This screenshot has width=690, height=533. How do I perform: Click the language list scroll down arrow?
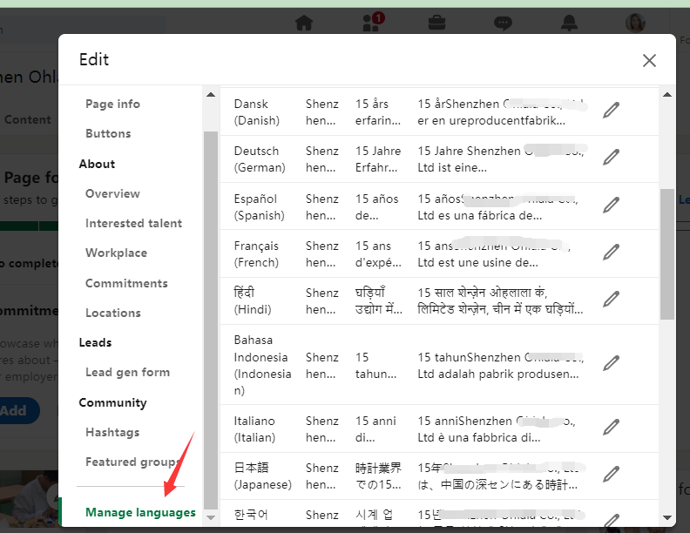667,517
